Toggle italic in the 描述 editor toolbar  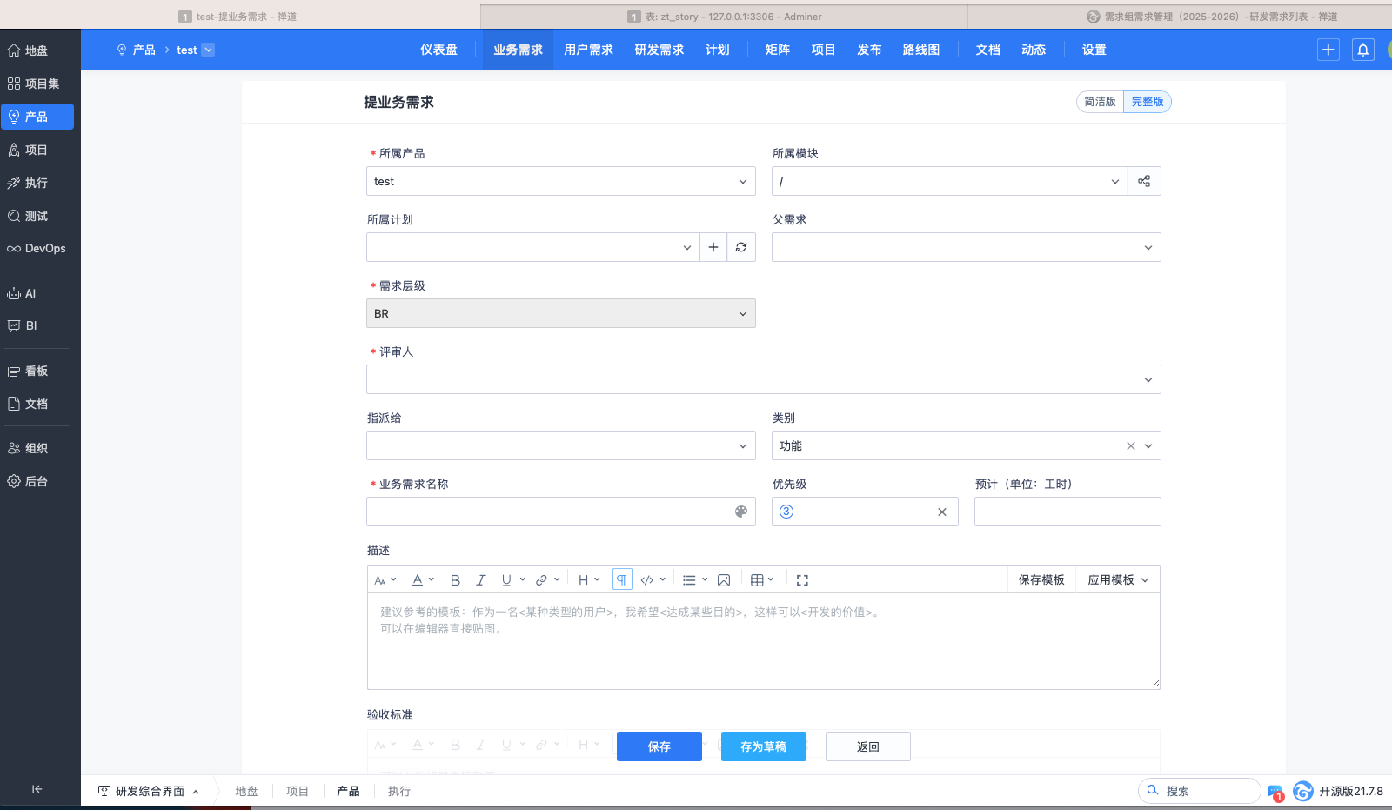pos(480,580)
